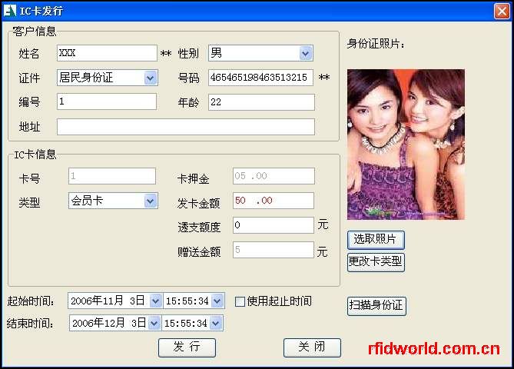Open the 类型 card type dropdown
514x369 pixels.
pos(151,201)
